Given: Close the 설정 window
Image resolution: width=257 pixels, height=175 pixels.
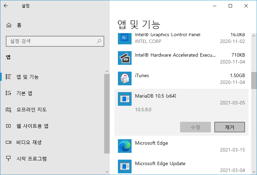Looking at the screenshot, I should coord(246,6).
